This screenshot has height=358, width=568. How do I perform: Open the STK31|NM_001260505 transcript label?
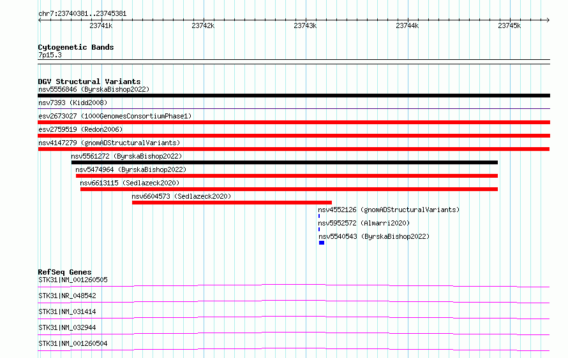point(73,280)
